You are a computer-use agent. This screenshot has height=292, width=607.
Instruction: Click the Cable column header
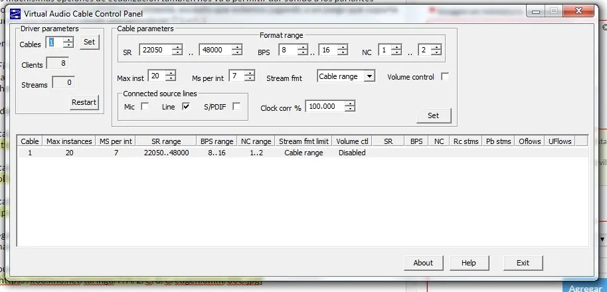(30, 141)
